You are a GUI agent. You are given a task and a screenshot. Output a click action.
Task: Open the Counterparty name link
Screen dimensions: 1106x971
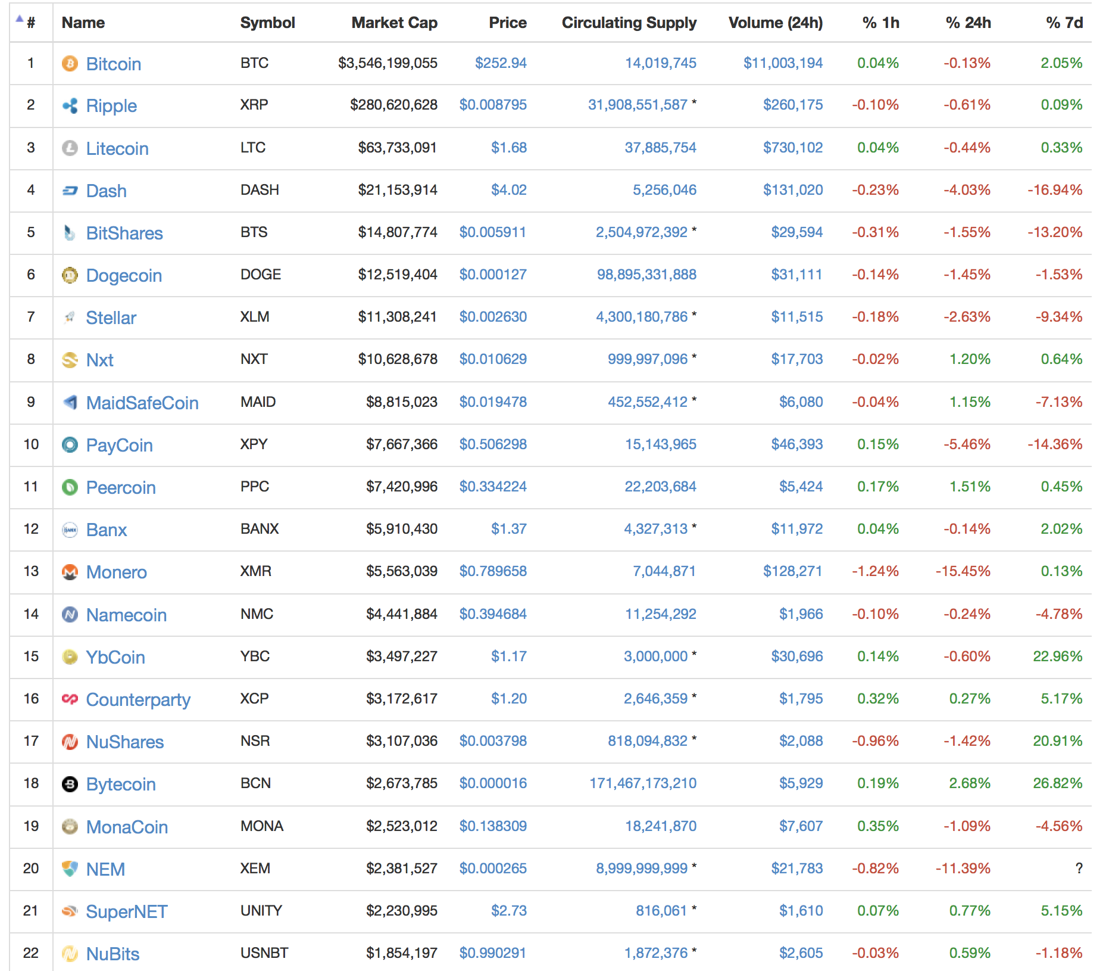point(138,700)
